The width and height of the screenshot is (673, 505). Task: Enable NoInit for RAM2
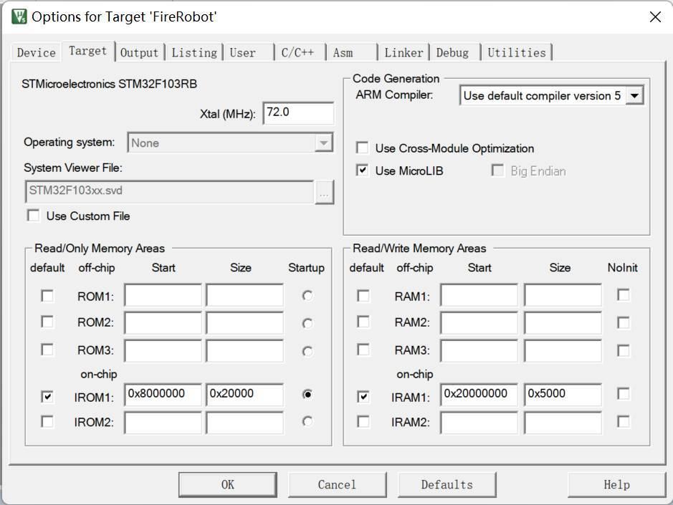624,322
